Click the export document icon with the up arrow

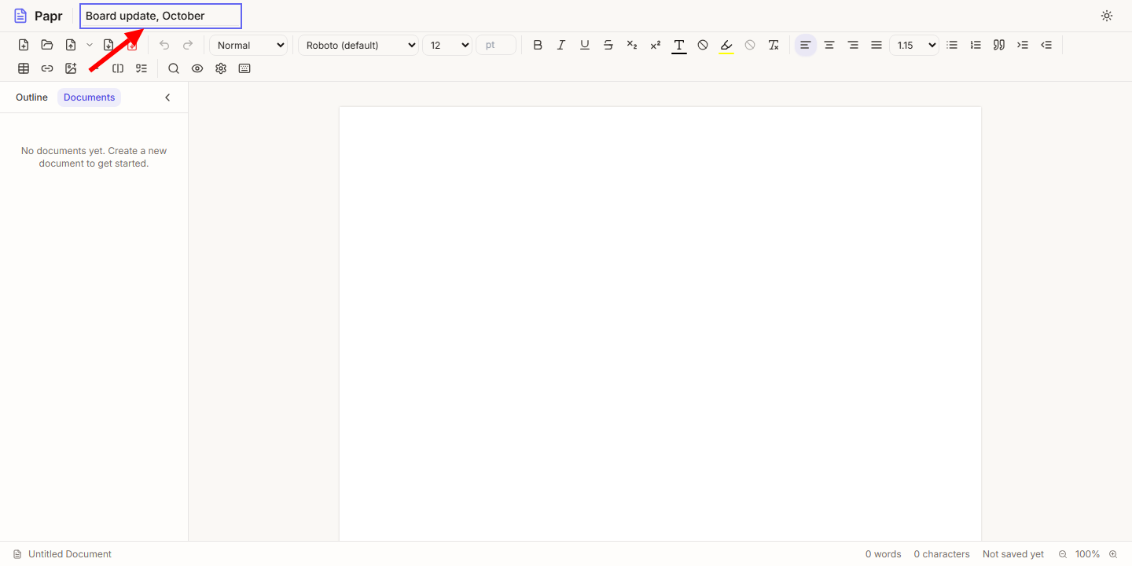click(71, 45)
